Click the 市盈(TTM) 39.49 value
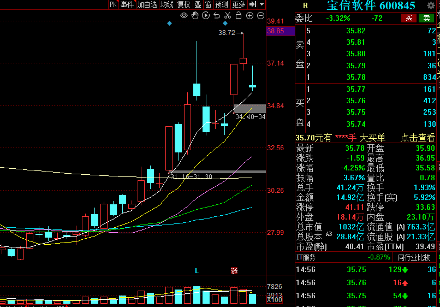This screenshot has width=440, height=307. click(x=425, y=246)
